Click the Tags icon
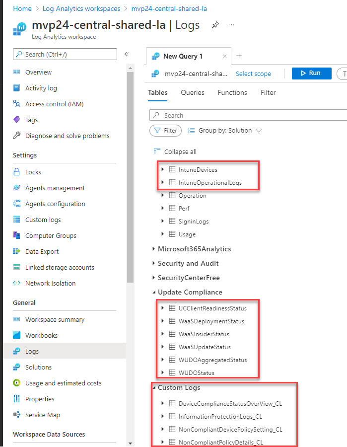This screenshot has height=447, width=347. coord(16,120)
